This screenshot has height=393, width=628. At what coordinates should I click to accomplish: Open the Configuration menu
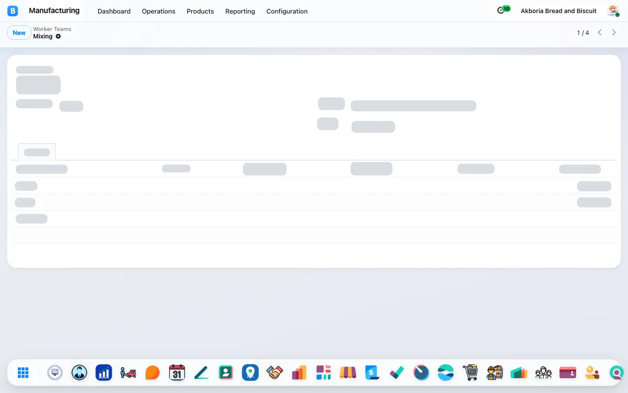click(x=287, y=11)
